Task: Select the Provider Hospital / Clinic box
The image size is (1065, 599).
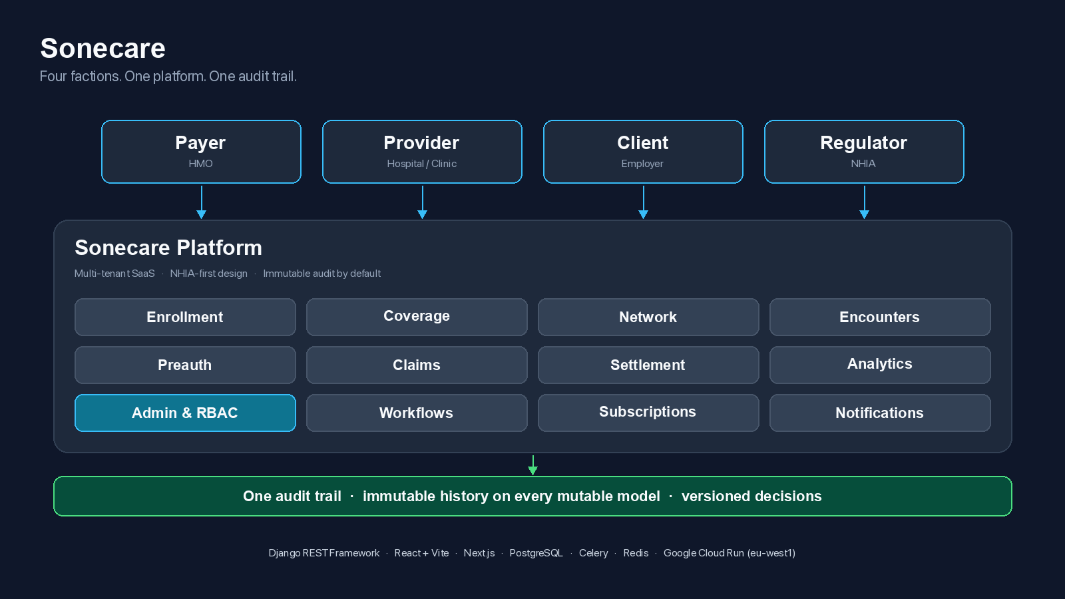Action: tap(422, 152)
